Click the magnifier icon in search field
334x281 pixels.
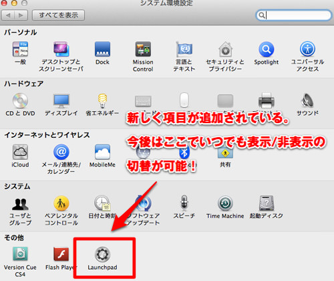pyautogui.click(x=262, y=15)
